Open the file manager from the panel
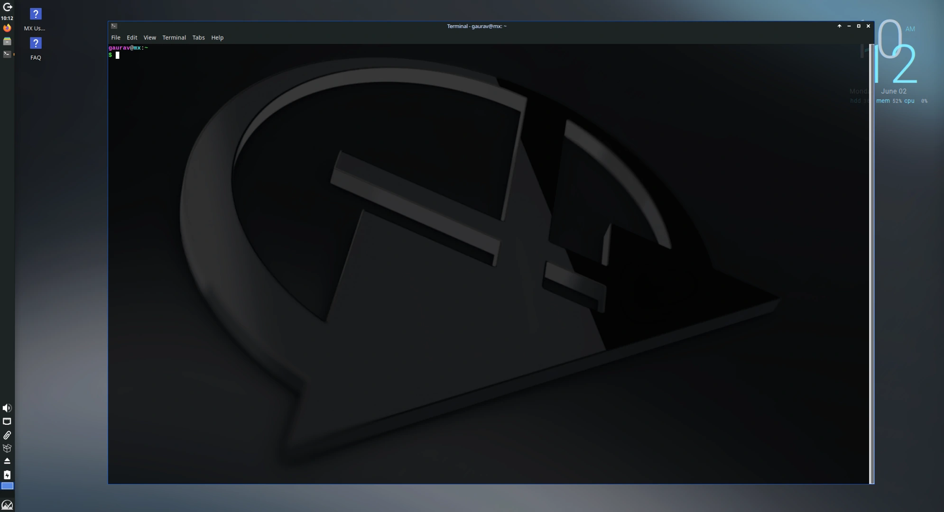Screen dimensions: 944x512 [x=7, y=41]
